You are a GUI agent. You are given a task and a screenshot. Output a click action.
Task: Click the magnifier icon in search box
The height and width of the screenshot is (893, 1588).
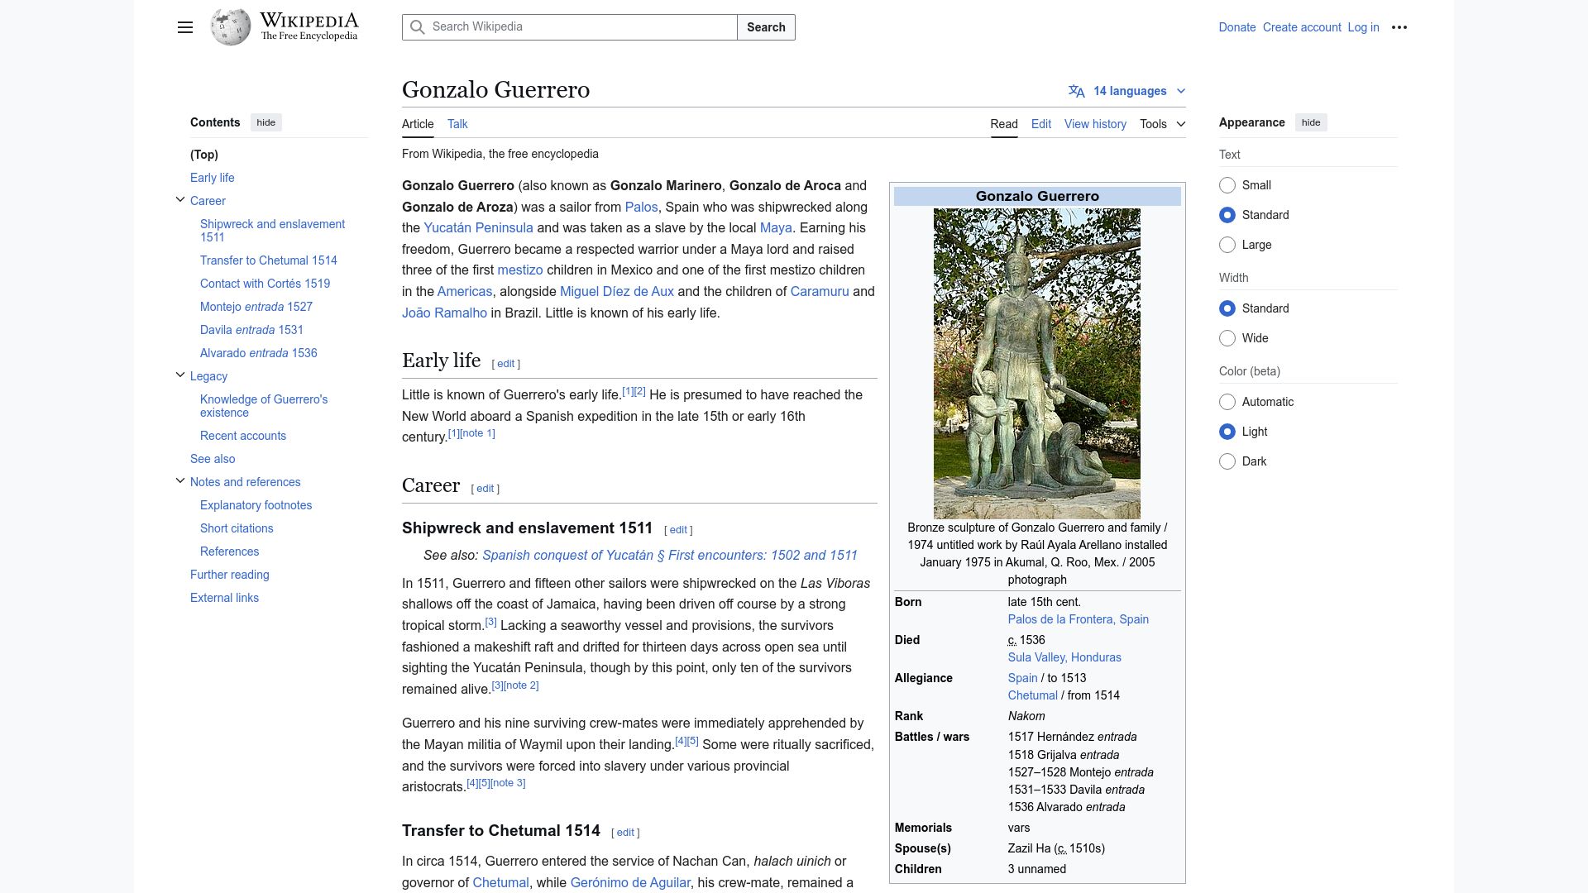418,27
